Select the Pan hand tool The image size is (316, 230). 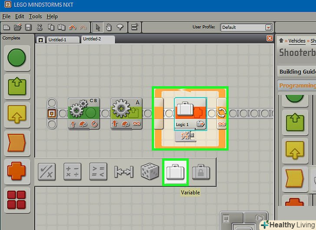point(109,27)
